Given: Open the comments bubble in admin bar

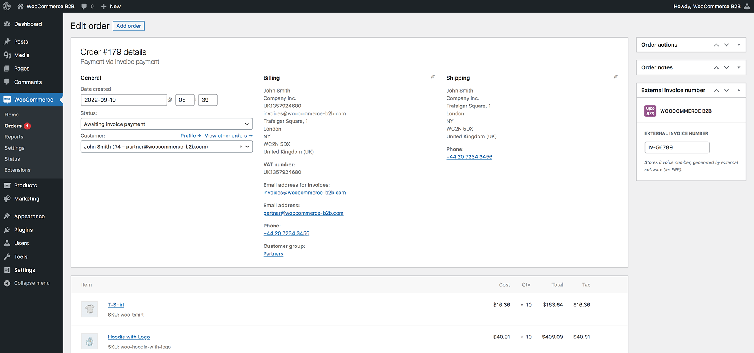Looking at the screenshot, I should 87,6.
